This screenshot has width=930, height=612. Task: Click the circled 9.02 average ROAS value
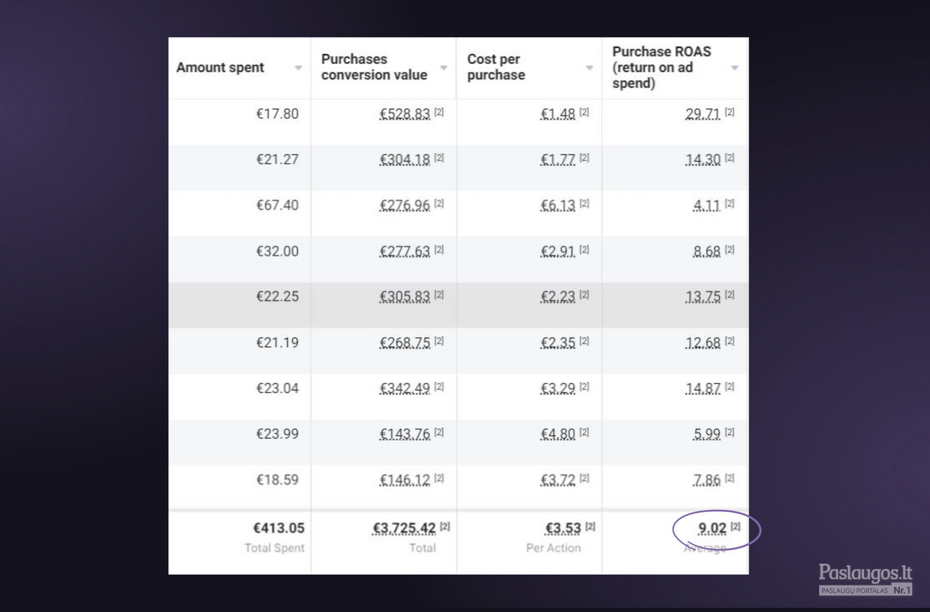click(712, 528)
